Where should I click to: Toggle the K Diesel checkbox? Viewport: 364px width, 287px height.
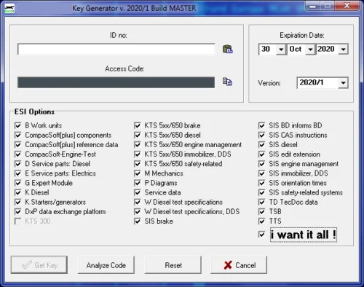pos(18,192)
